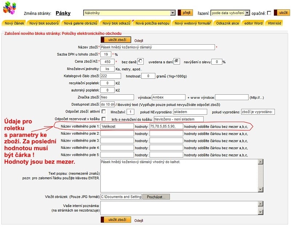Click the upper 'uložit zboží' button
The image size is (291, 229).
116,40
